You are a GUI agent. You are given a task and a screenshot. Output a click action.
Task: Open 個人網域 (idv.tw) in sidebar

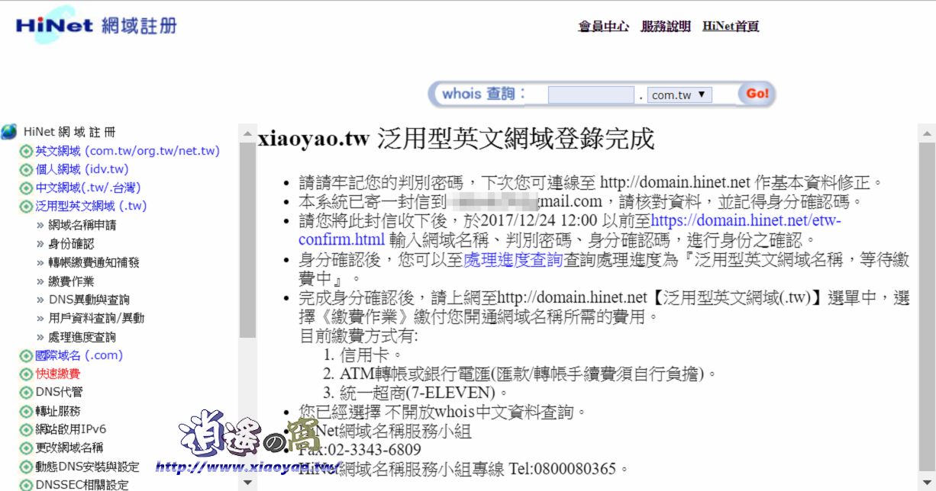coord(82,169)
